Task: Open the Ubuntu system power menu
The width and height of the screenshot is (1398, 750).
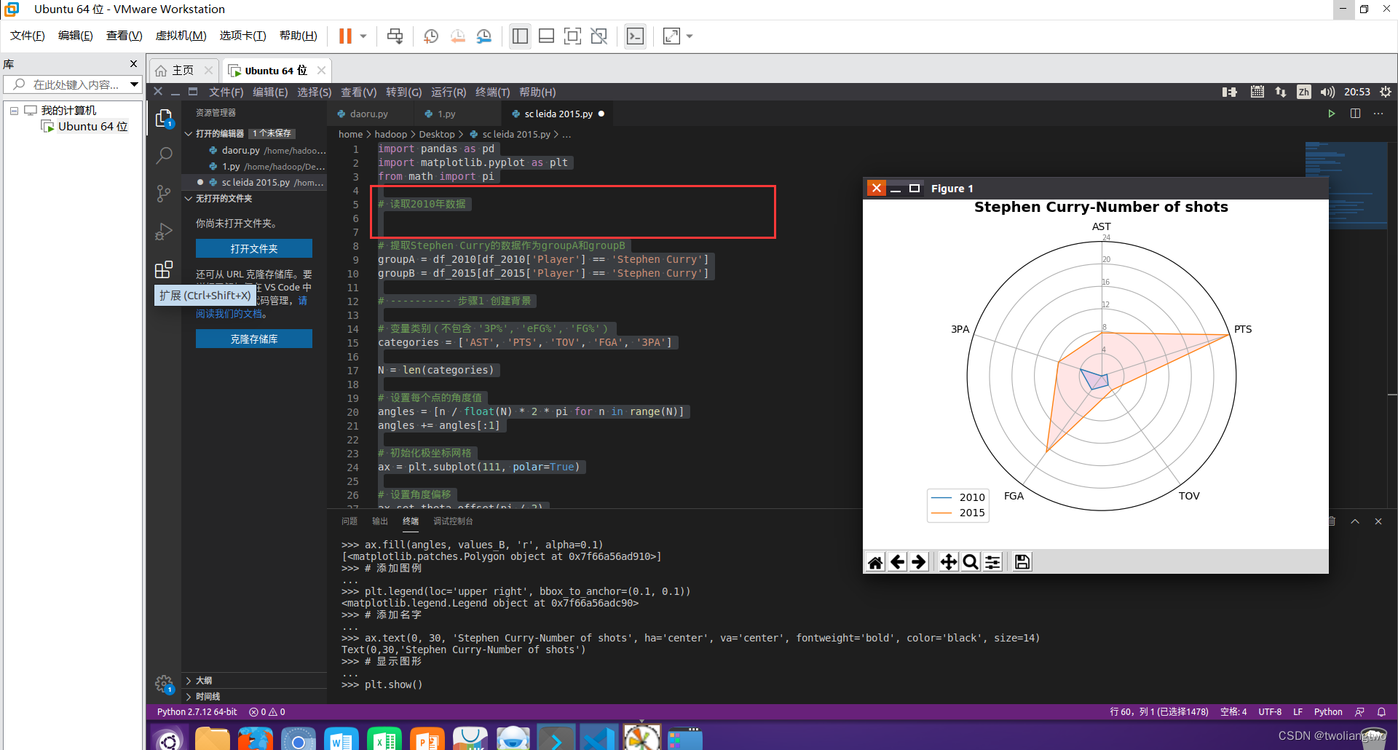Action: coord(1386,92)
